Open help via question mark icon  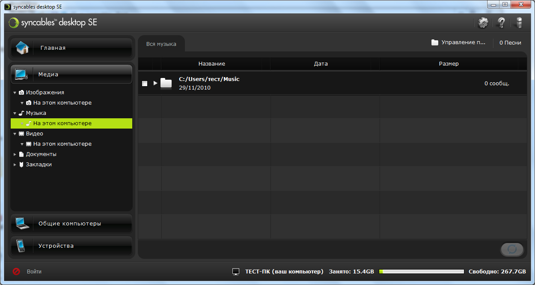(501, 23)
